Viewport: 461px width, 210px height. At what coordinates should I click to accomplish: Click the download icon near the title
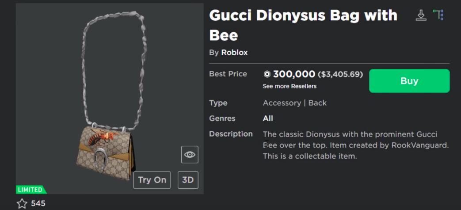(x=421, y=15)
